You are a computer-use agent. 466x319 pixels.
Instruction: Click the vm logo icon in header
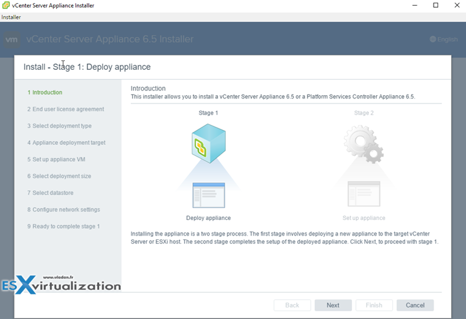point(12,39)
